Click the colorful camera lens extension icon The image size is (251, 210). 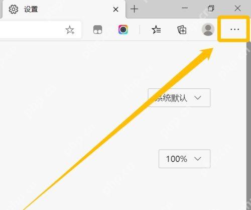[123, 30]
